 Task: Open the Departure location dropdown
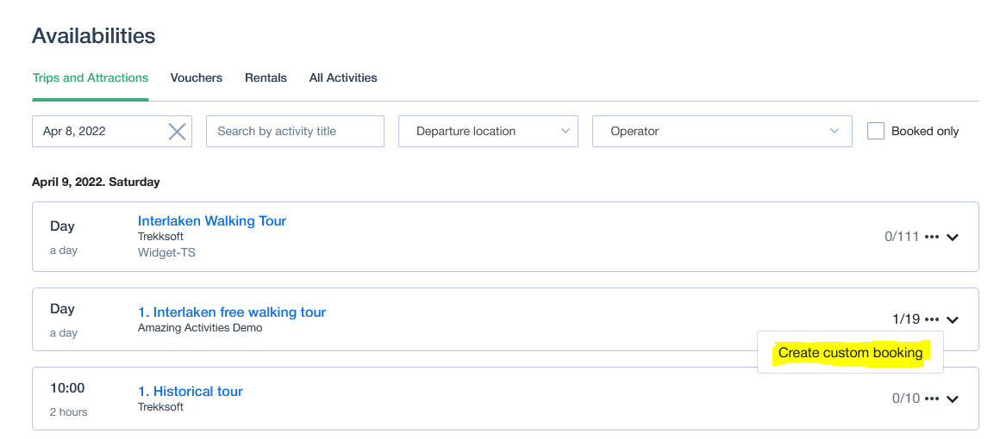coord(488,131)
